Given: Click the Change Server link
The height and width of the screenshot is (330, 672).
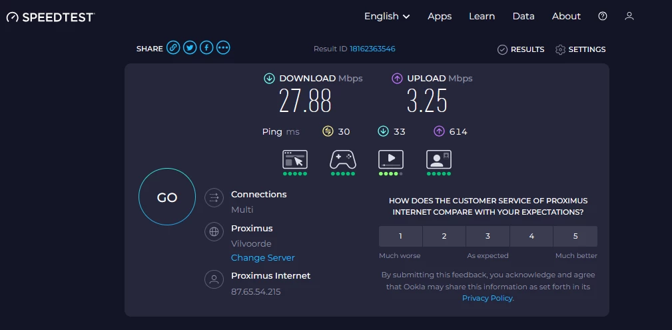Looking at the screenshot, I should (262, 258).
